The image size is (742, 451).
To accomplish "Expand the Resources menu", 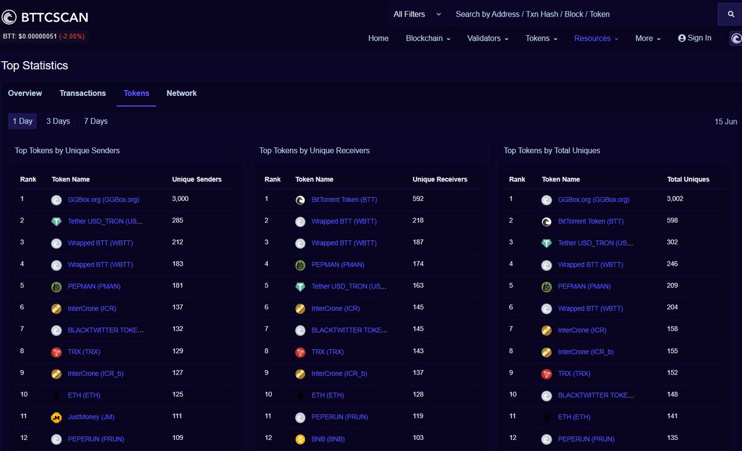I will click(596, 38).
